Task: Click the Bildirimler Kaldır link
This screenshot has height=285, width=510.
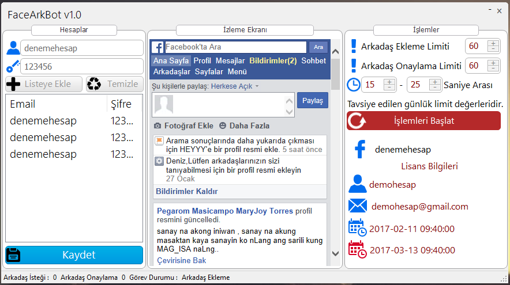Action: pyautogui.click(x=187, y=192)
